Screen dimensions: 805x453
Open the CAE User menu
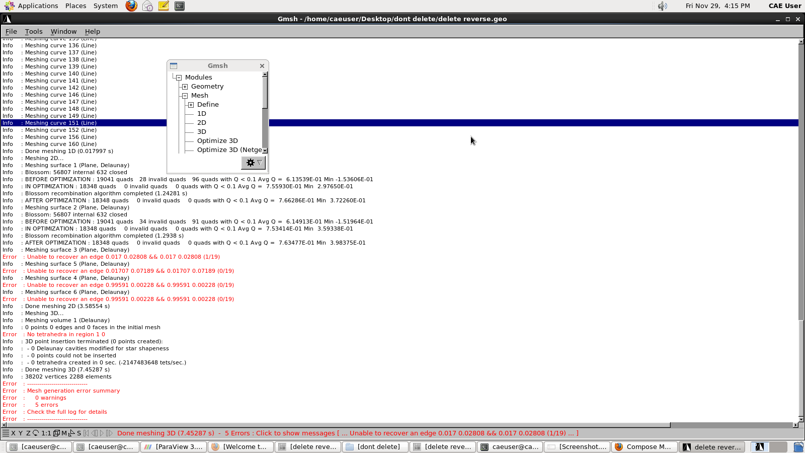click(785, 6)
